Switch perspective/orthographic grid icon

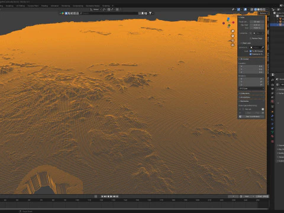tap(233, 45)
